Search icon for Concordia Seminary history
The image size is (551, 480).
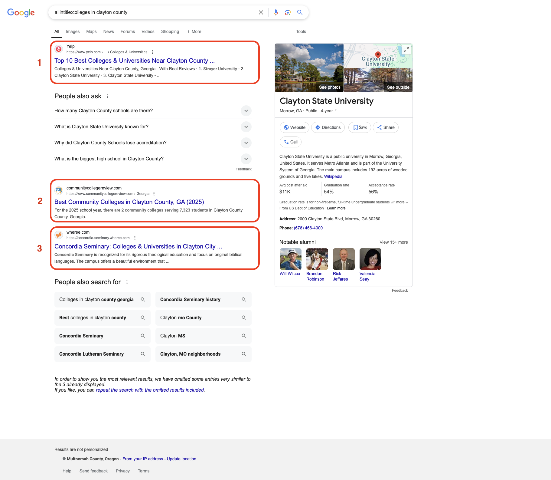tap(244, 300)
